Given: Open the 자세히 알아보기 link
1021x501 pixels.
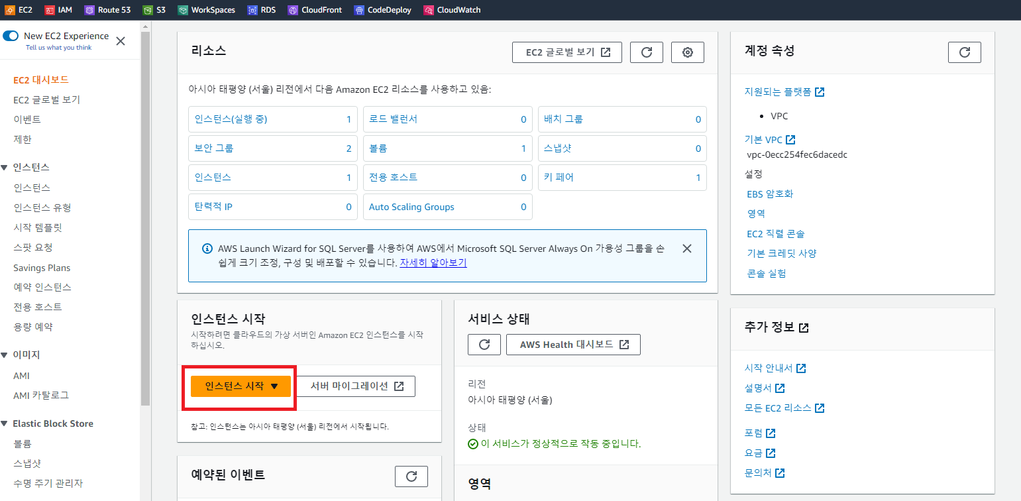Looking at the screenshot, I should coord(433,262).
